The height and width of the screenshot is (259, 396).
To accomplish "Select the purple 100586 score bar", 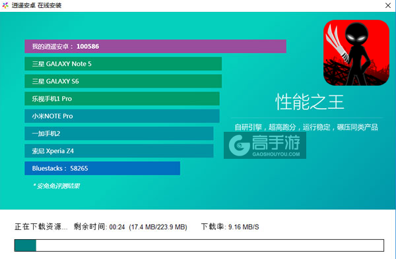I will click(x=155, y=46).
